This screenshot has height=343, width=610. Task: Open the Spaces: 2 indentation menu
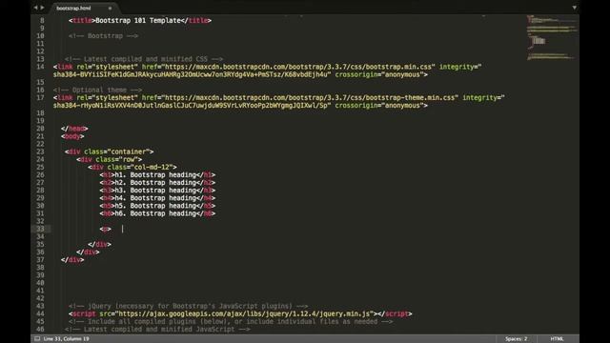click(x=517, y=339)
